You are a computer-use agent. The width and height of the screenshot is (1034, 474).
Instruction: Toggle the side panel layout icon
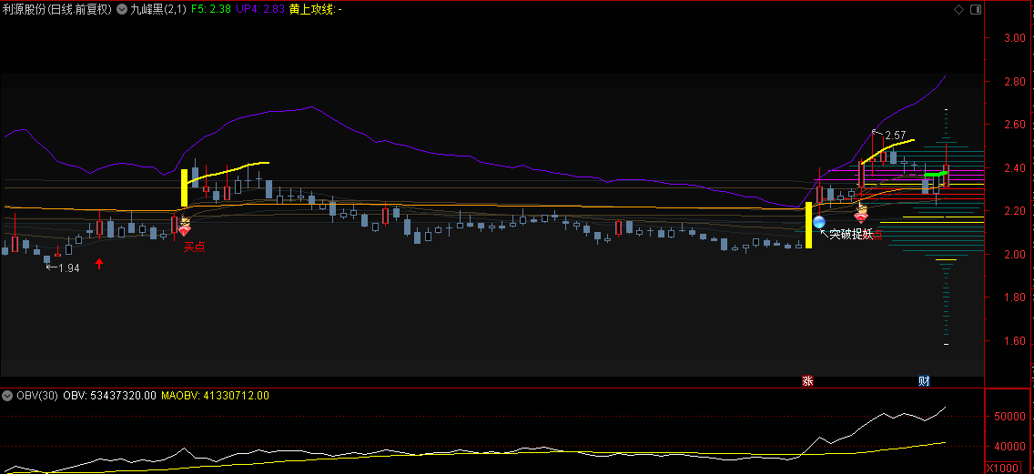tap(975, 9)
